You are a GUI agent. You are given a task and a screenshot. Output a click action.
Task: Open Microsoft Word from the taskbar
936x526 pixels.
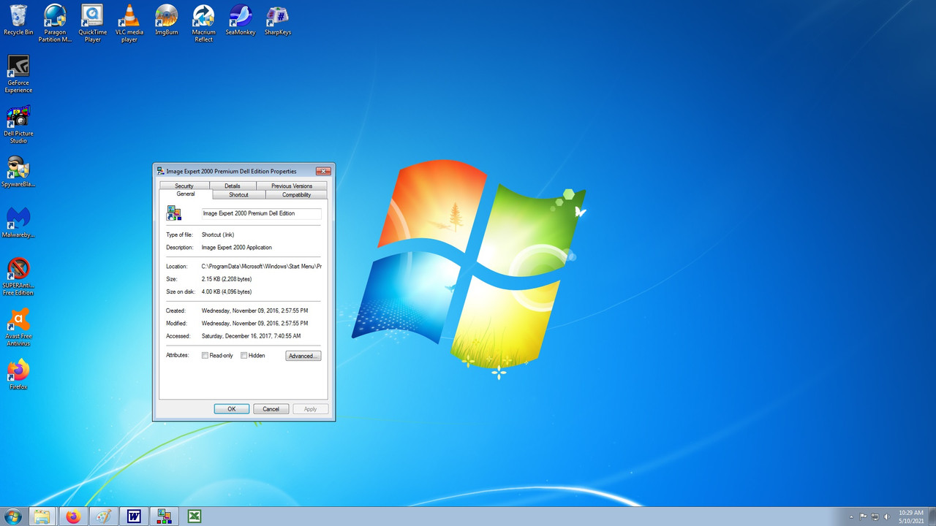coord(134,516)
